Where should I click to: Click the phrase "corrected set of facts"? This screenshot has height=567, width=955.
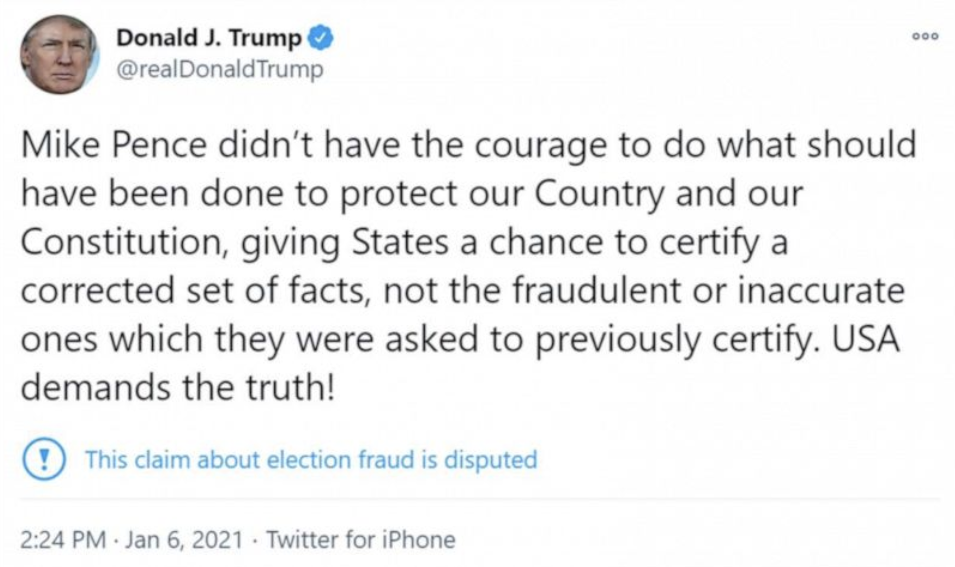coord(193,290)
